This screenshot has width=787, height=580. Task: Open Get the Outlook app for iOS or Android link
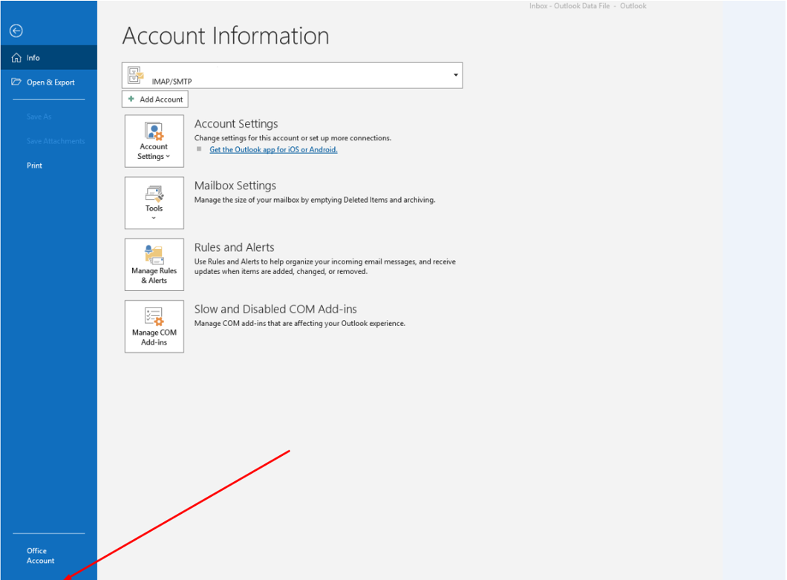pos(273,150)
